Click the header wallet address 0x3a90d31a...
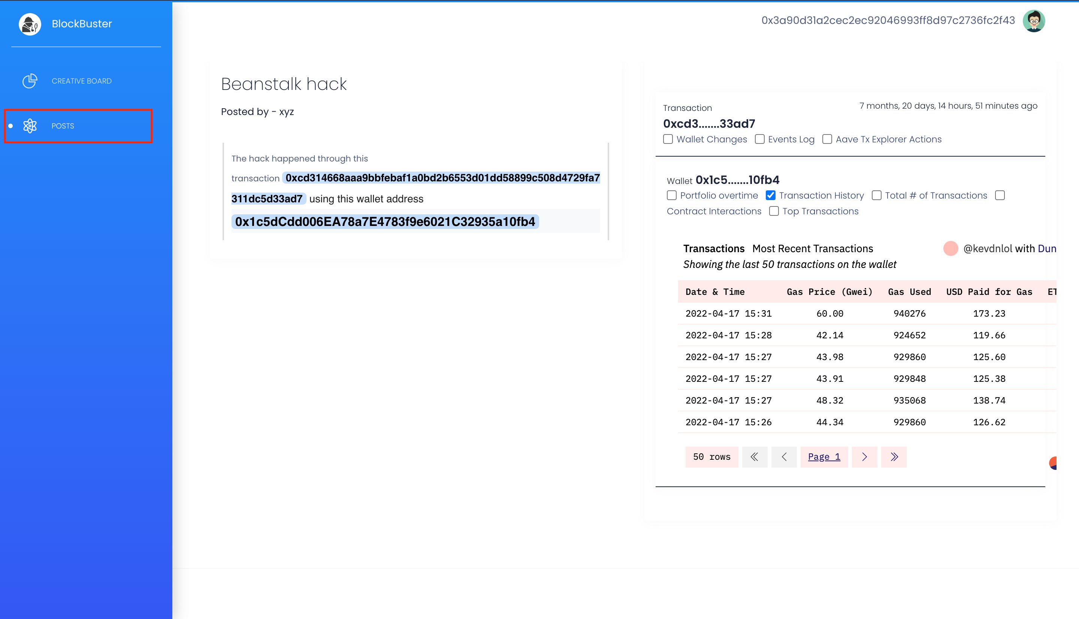 pos(888,20)
